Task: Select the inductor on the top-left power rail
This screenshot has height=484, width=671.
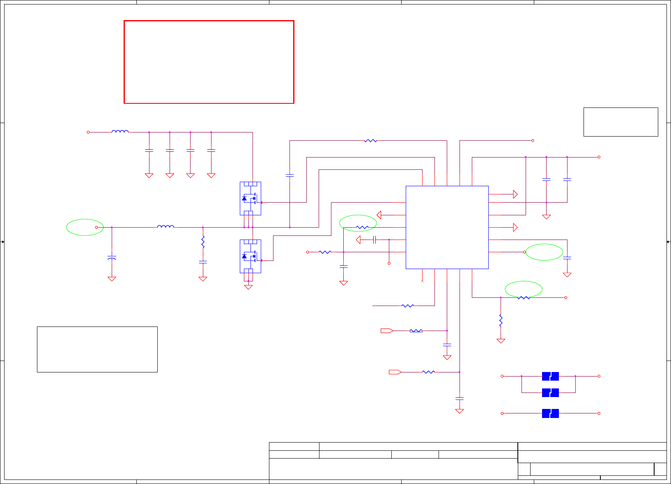Action: [120, 131]
